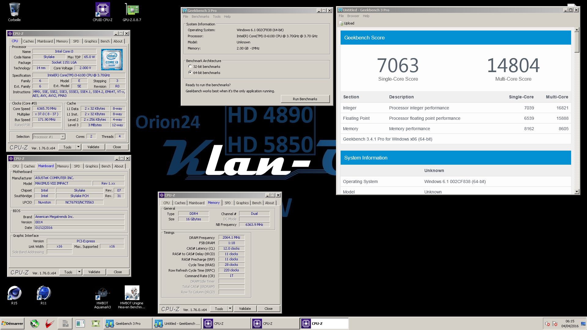Click Close button in Memory CPU-Z window
This screenshot has height=330, width=587.
(268, 309)
